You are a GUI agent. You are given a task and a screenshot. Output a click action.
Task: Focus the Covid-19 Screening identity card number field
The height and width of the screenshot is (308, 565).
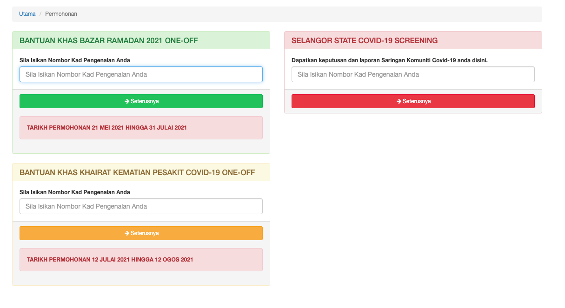click(413, 74)
